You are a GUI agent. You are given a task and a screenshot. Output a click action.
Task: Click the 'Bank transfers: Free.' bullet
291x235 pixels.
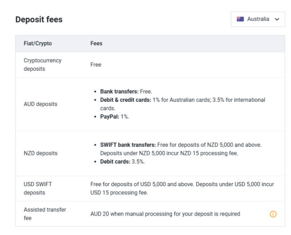(x=126, y=91)
